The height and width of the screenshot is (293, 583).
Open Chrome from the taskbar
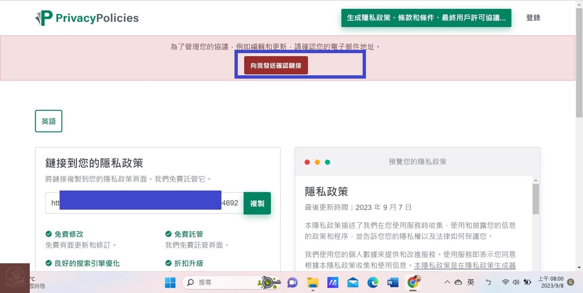[x=413, y=282]
